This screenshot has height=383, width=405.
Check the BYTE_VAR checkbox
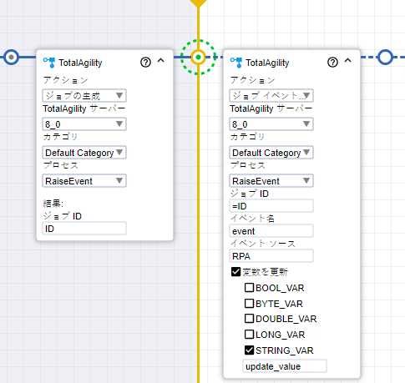[x=249, y=303]
